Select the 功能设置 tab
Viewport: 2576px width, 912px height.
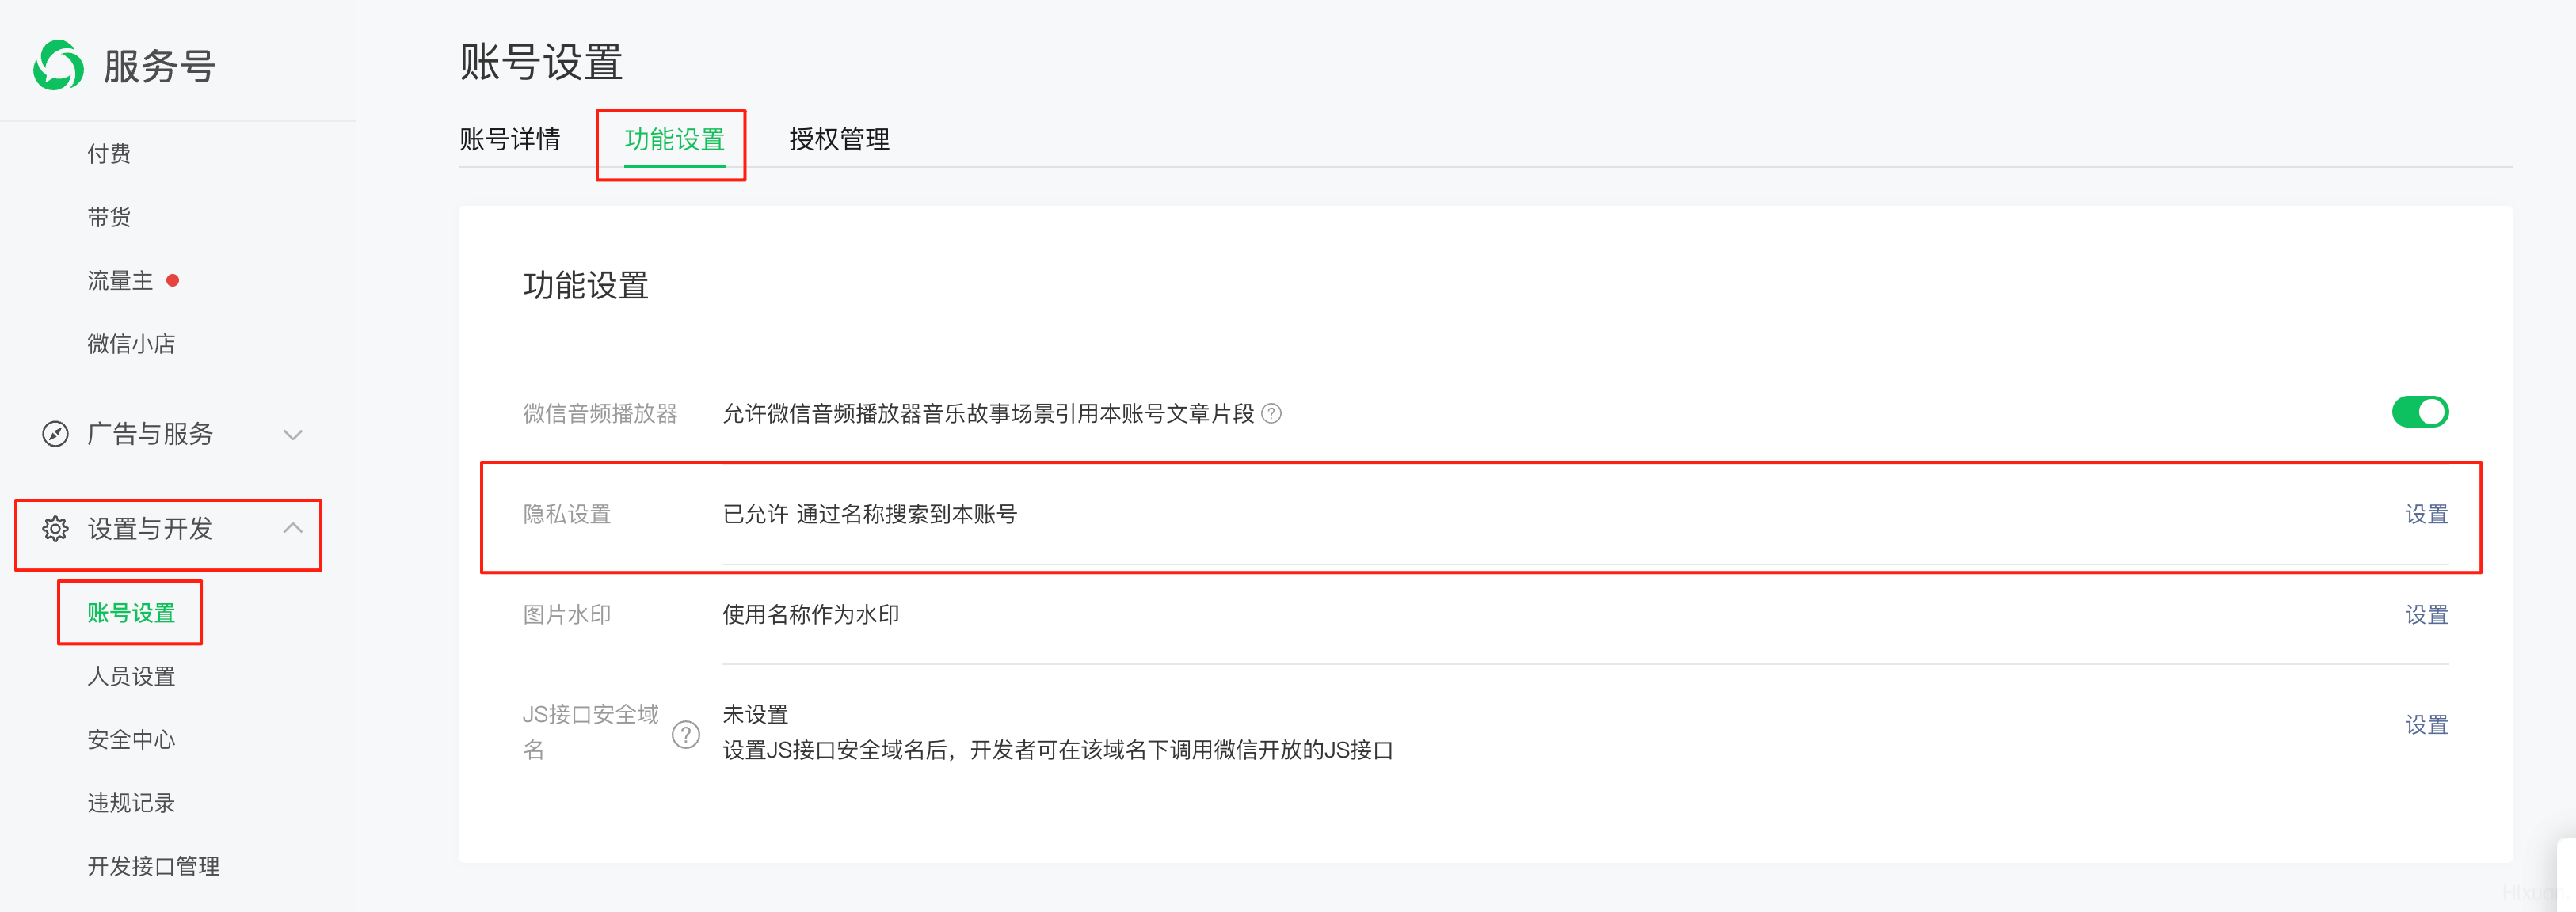pyautogui.click(x=674, y=139)
